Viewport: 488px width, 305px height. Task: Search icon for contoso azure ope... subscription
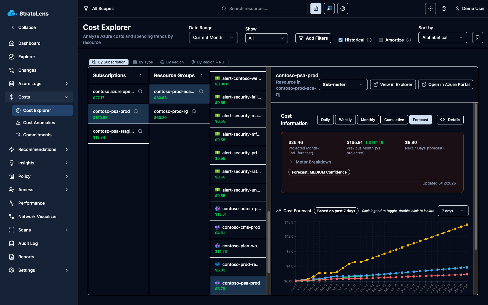click(x=140, y=91)
